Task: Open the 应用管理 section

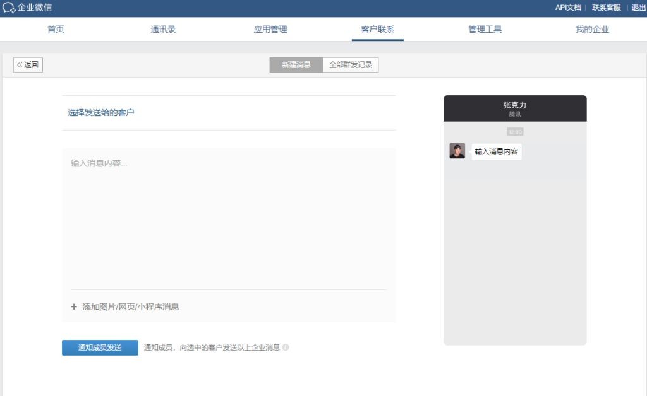Action: coord(270,29)
